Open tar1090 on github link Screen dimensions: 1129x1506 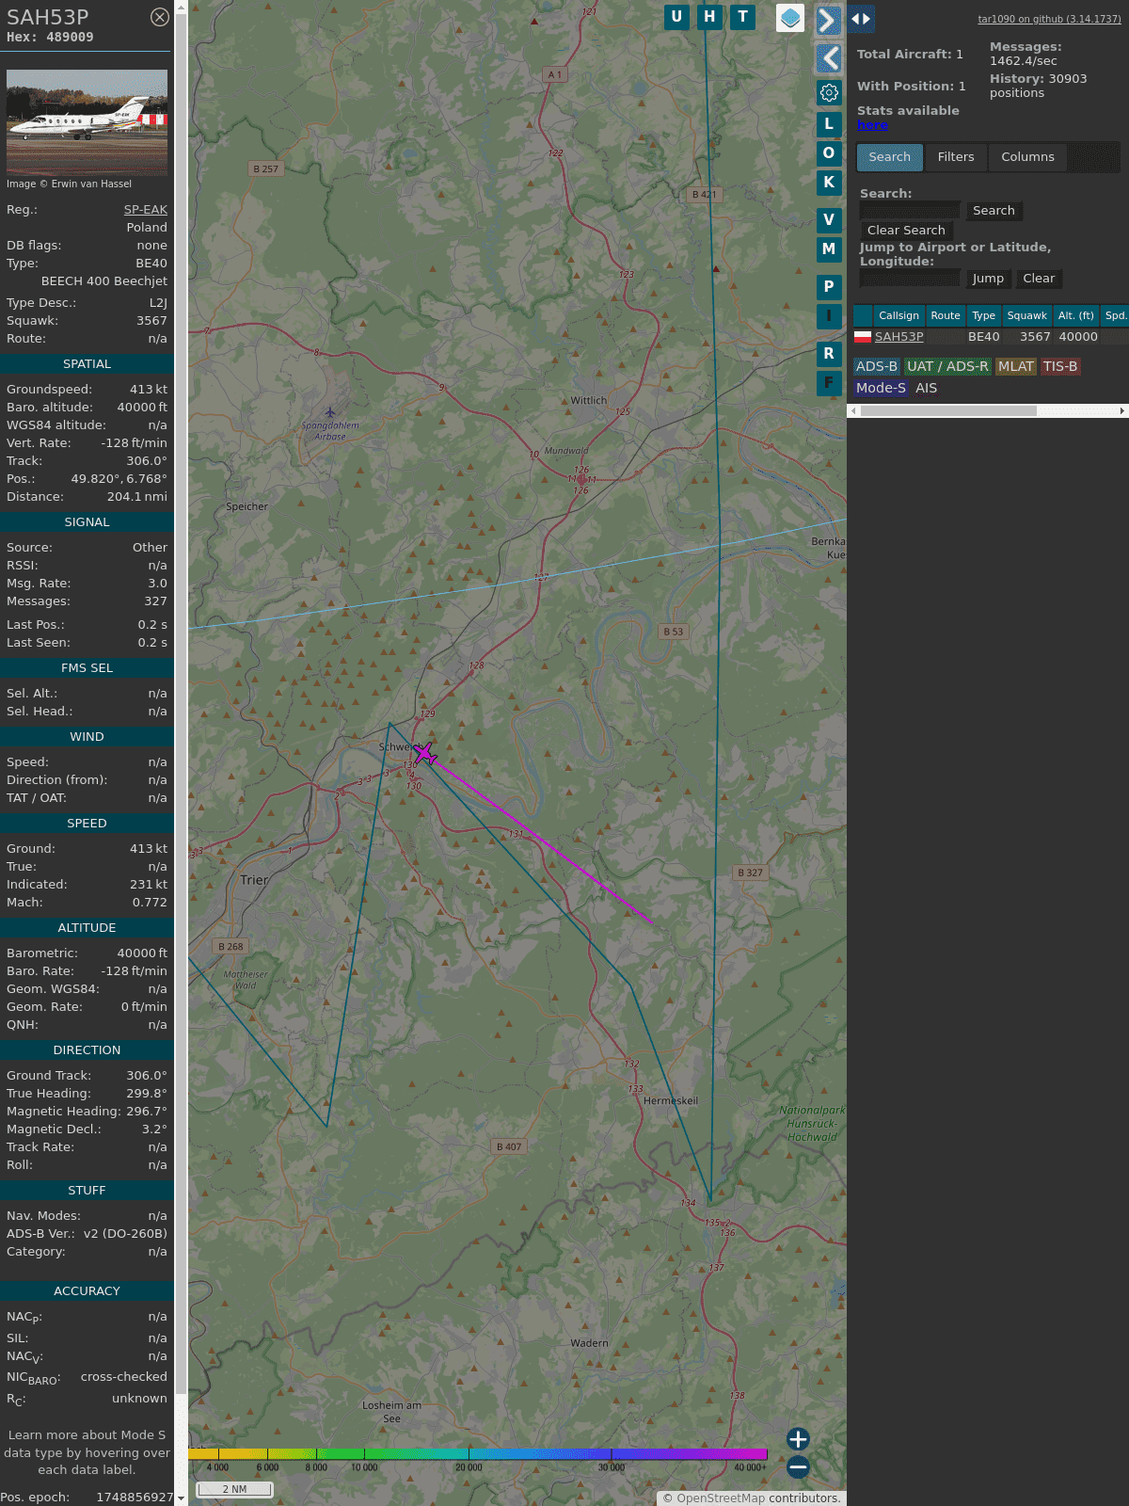1049,19
